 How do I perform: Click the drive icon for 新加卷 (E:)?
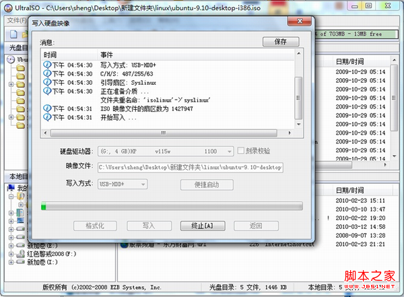click(21, 245)
